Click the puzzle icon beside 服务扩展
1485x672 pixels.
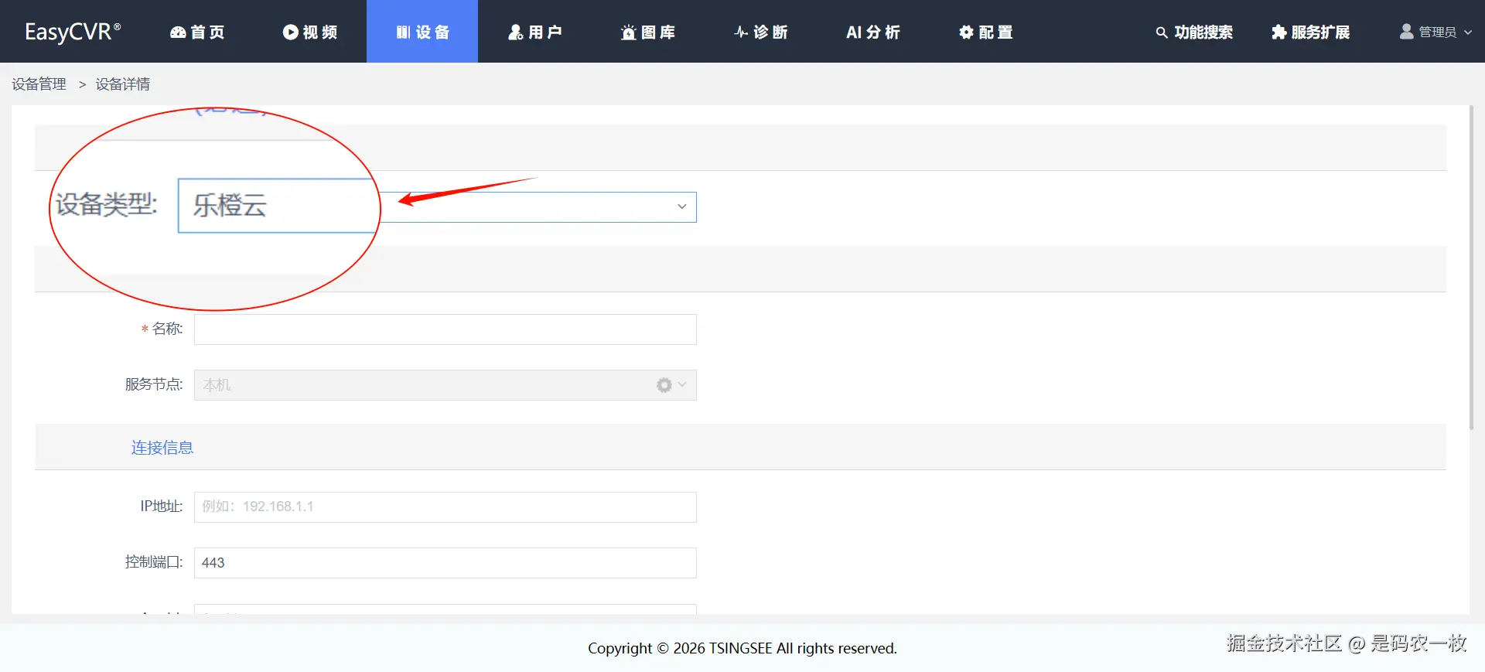pos(1279,32)
